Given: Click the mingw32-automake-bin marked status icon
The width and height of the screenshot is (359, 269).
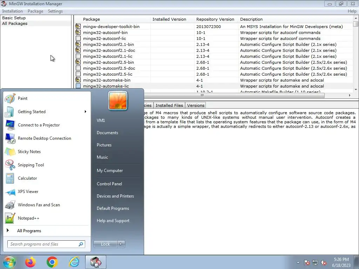Looking at the screenshot, I should click(78, 80).
